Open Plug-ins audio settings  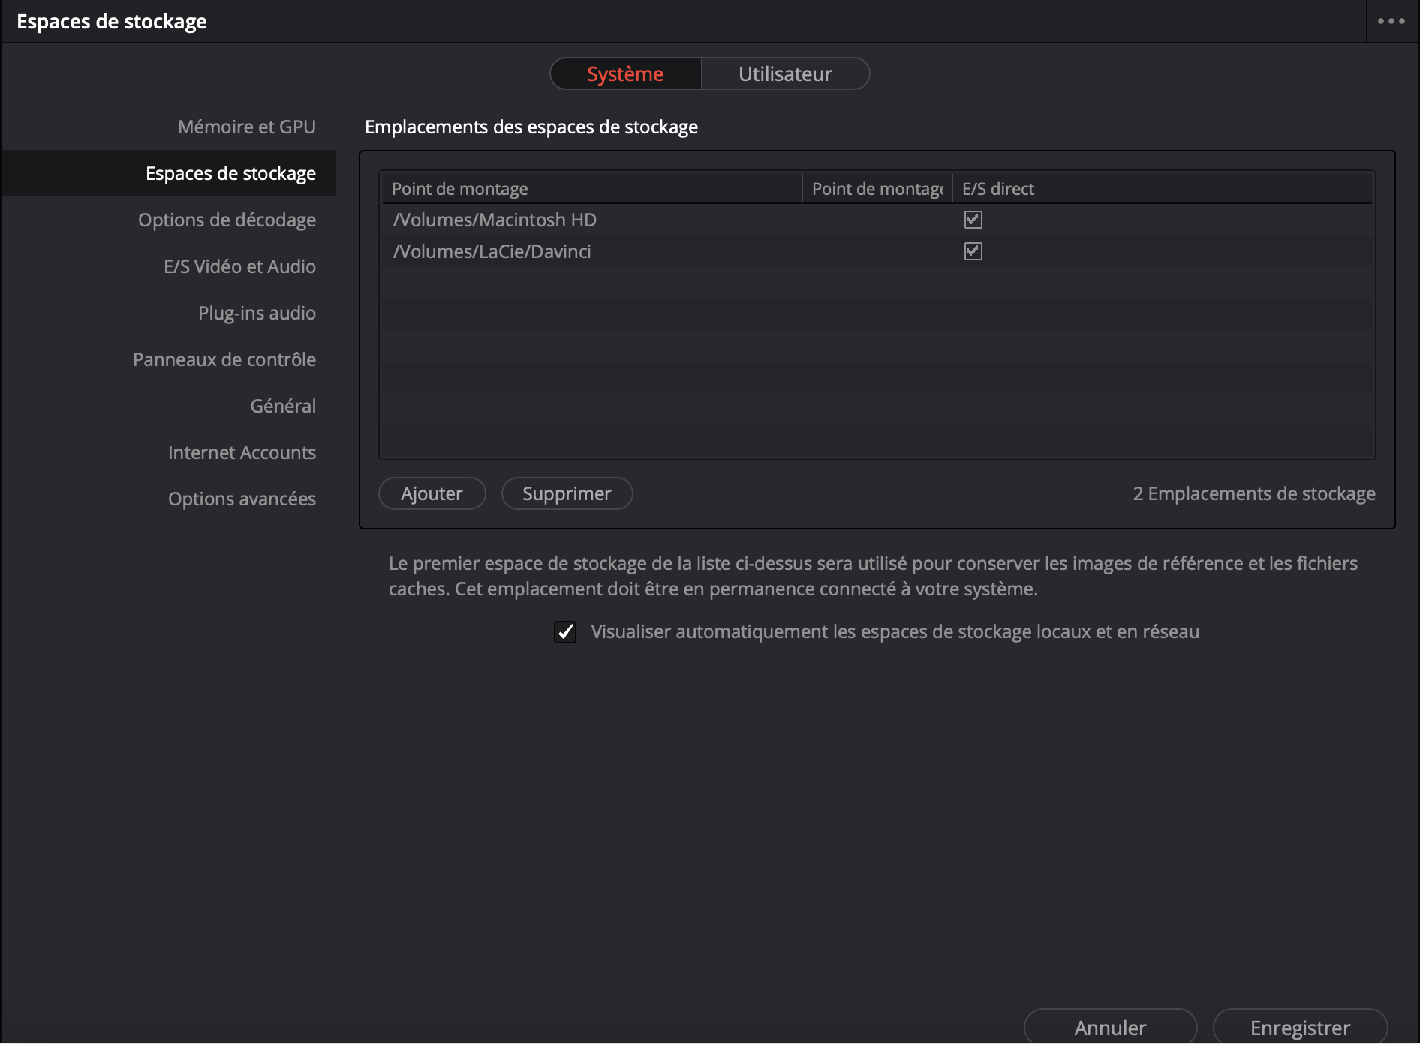257,313
